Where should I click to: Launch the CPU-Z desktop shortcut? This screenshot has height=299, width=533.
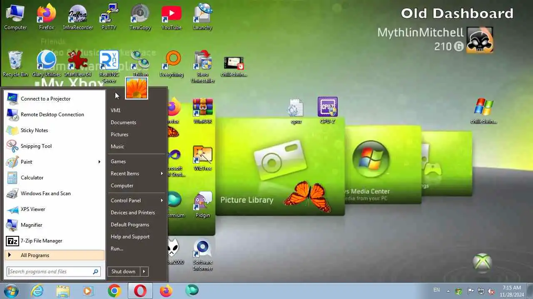327,110
